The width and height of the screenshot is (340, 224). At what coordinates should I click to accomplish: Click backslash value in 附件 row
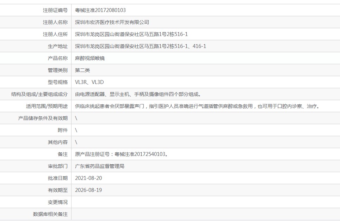(x=76, y=130)
